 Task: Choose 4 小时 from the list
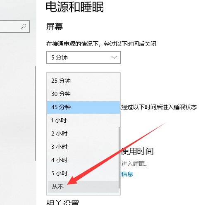(x=84, y=160)
